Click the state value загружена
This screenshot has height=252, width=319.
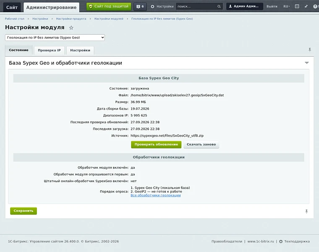tap(140, 89)
